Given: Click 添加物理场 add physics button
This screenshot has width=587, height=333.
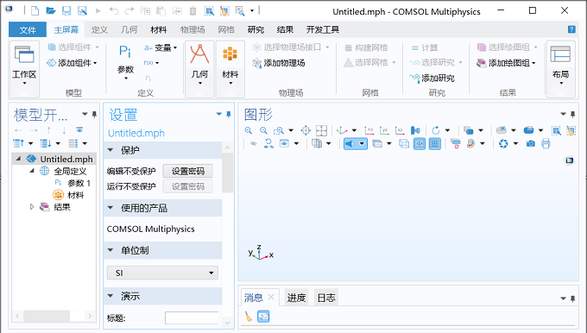Looking at the screenshot, I should coord(279,63).
